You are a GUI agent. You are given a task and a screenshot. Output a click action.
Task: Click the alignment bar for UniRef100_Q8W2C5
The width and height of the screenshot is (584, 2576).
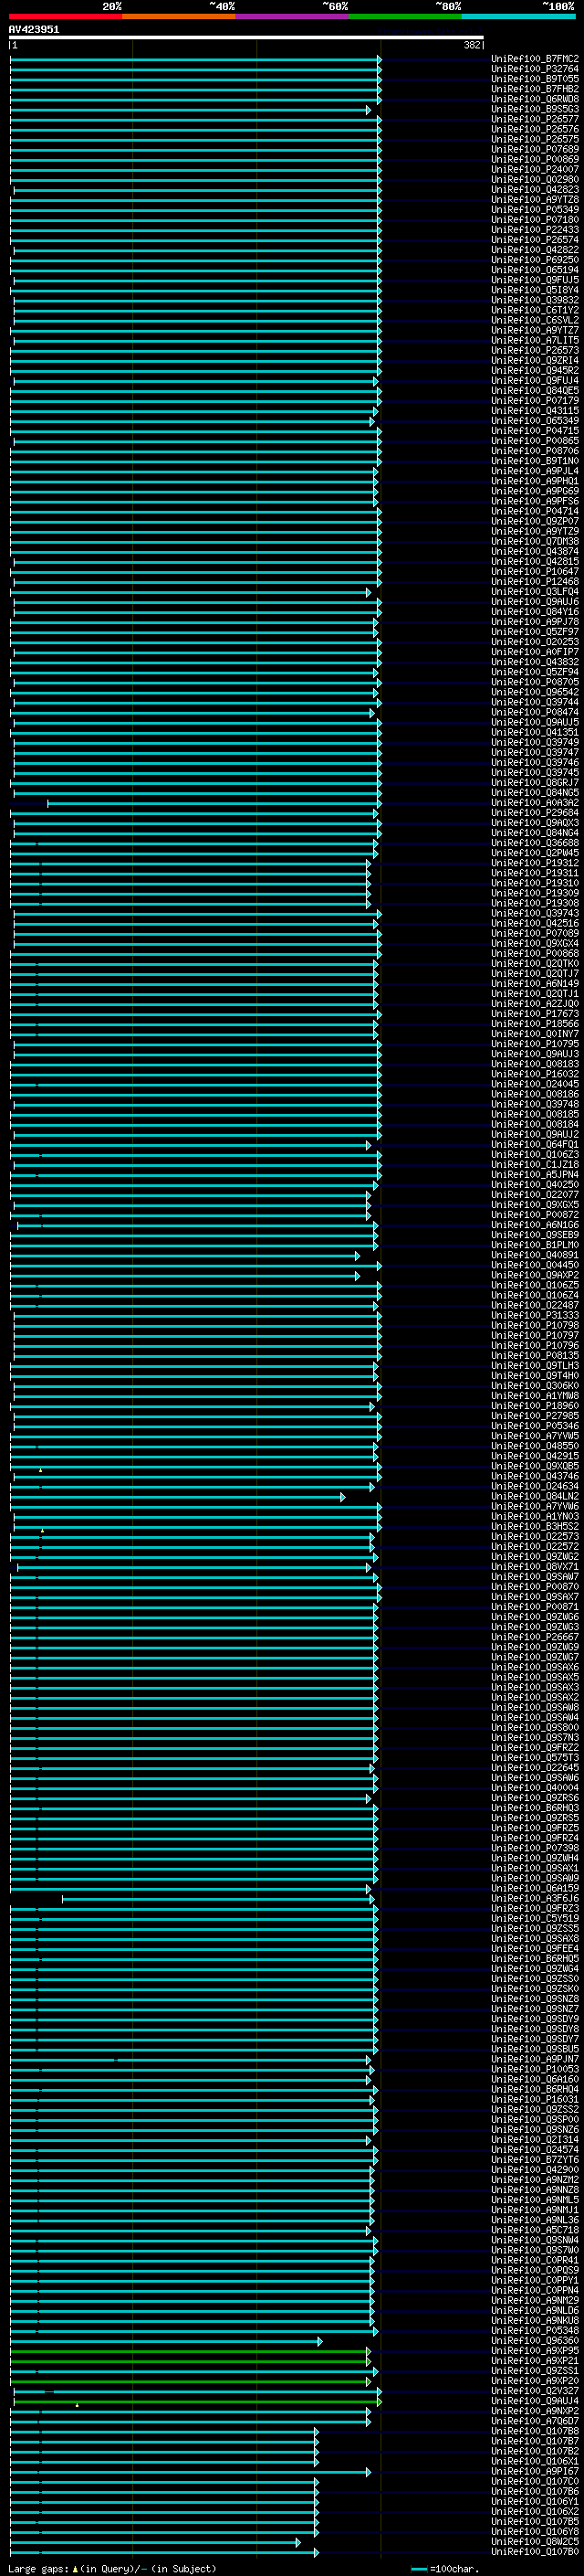[x=156, y=2541]
